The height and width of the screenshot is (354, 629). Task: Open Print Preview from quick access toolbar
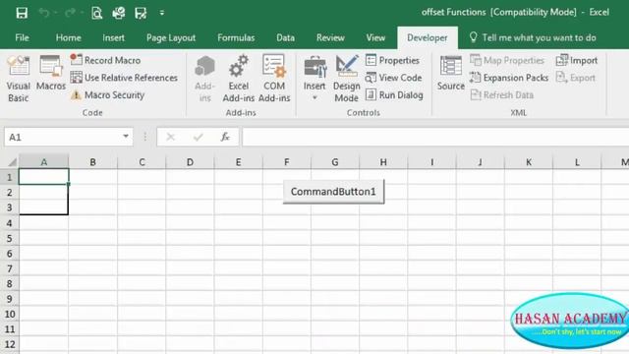[96, 13]
